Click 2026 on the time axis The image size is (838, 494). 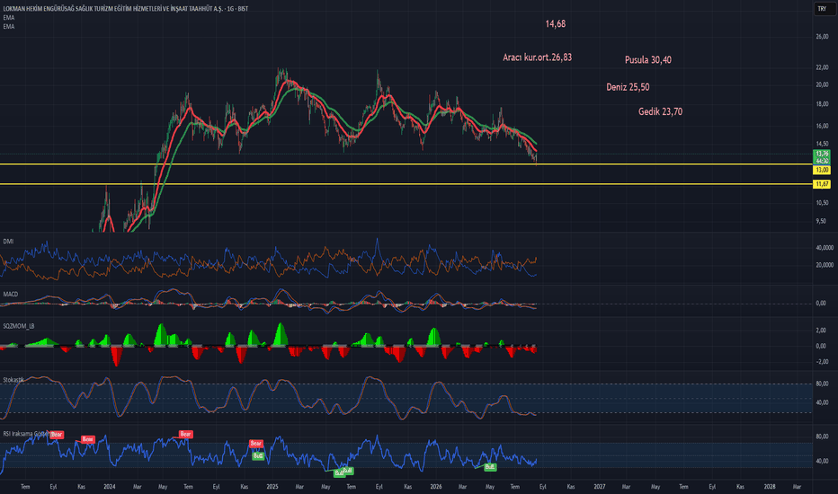click(x=435, y=487)
